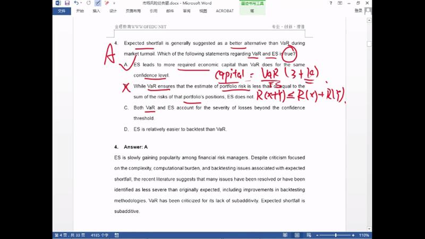The width and height of the screenshot is (425, 239).
Task: Click the vertical scrollbar thumb
Action: (369, 44)
